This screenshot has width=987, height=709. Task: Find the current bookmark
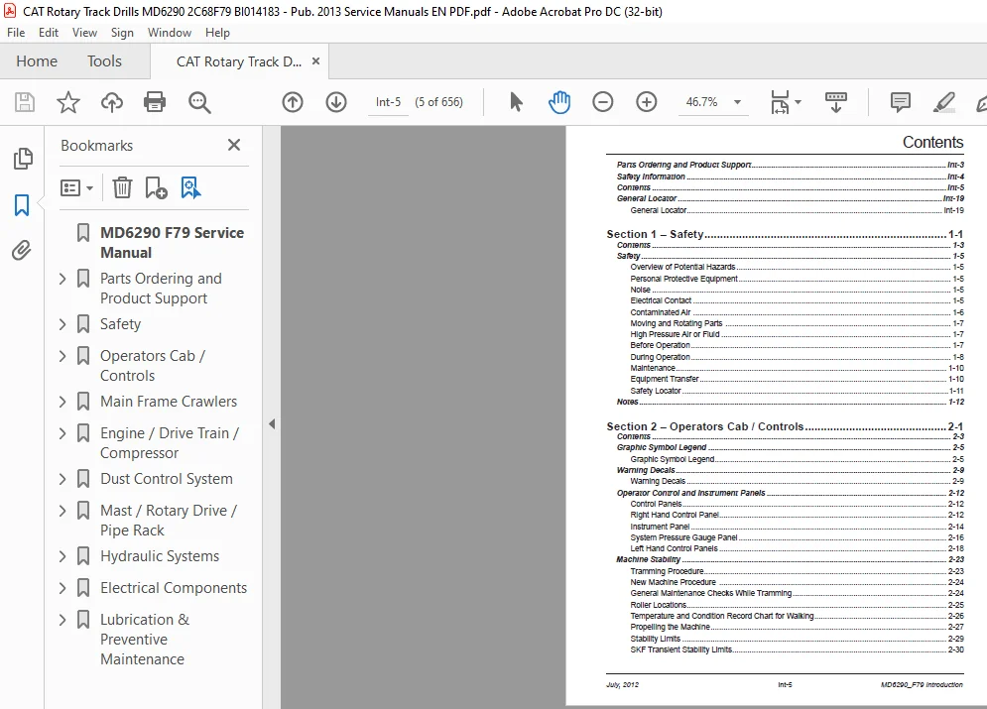190,187
